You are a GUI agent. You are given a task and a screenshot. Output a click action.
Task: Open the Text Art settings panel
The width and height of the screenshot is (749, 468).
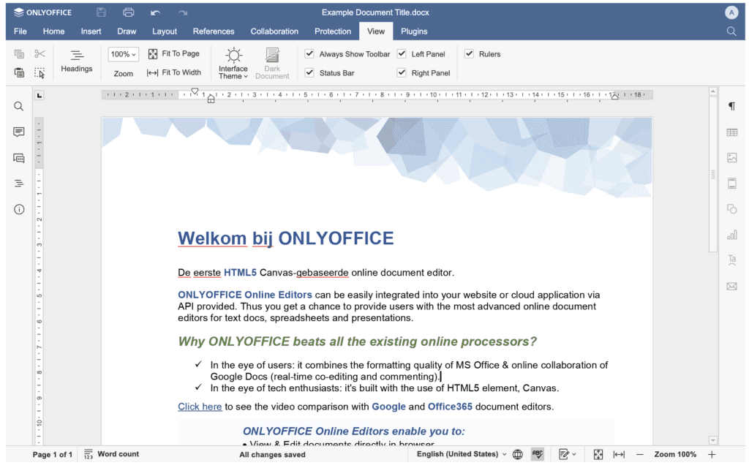[731, 260]
